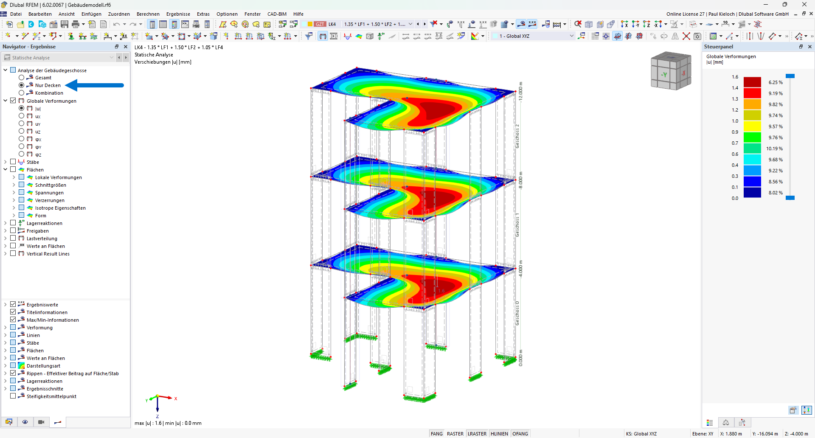This screenshot has height=438, width=815.
Task: Select the mirror model icon in the toolbar
Action: tap(675, 36)
